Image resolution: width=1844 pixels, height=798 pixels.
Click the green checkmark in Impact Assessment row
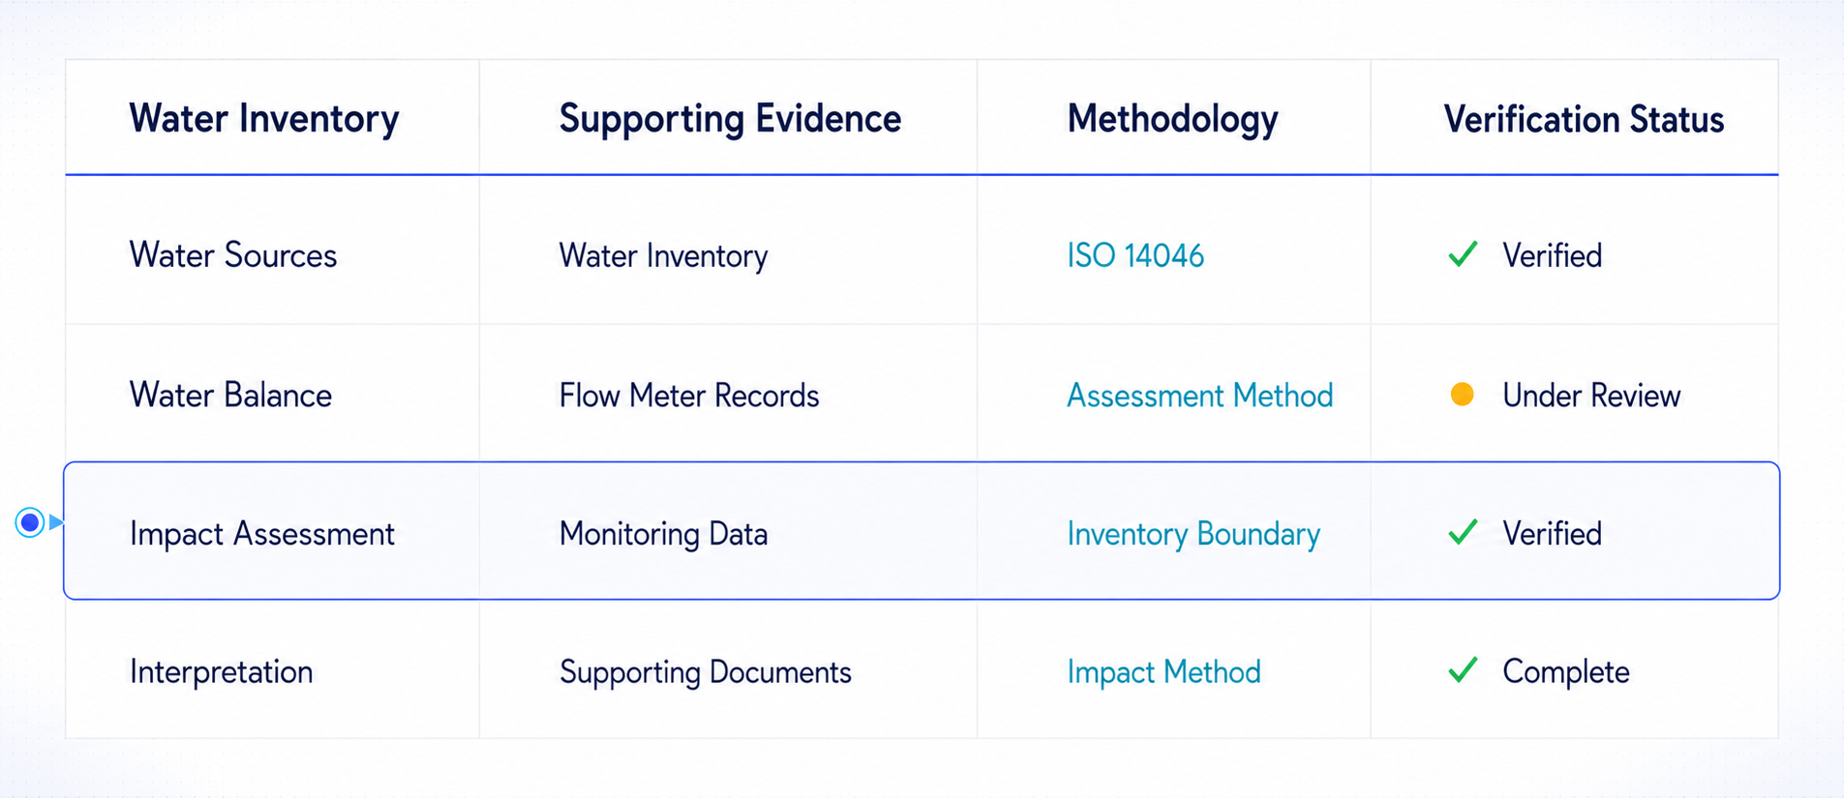point(1463,532)
